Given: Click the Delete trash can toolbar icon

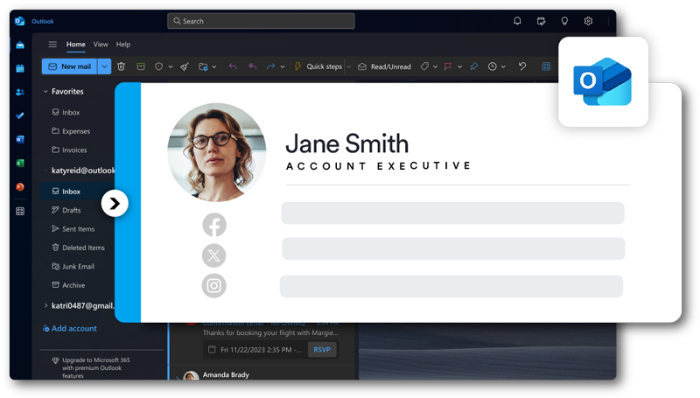Looking at the screenshot, I should (121, 66).
